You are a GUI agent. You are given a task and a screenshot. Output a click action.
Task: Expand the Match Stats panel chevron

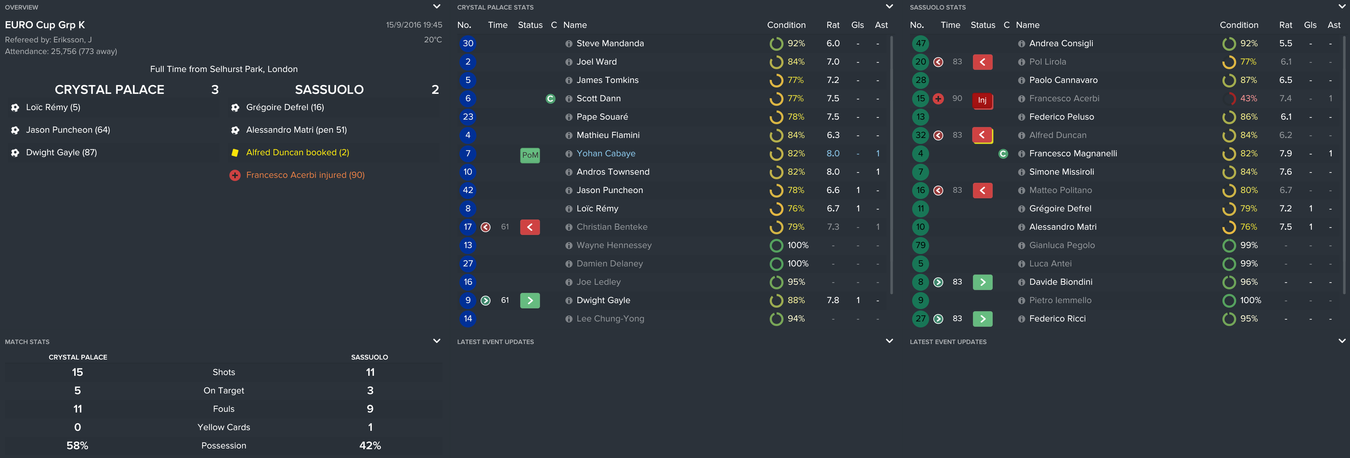436,341
